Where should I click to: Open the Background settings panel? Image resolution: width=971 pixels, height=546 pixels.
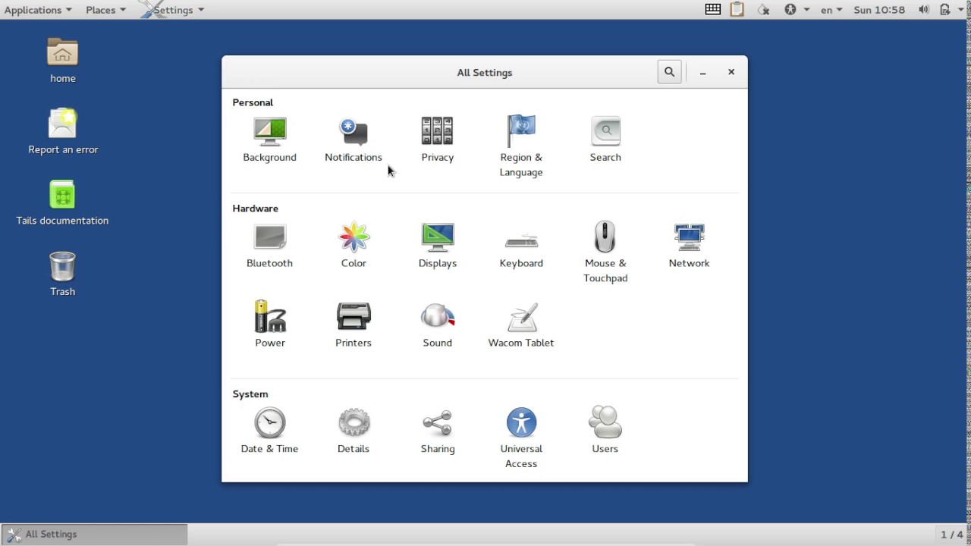269,140
